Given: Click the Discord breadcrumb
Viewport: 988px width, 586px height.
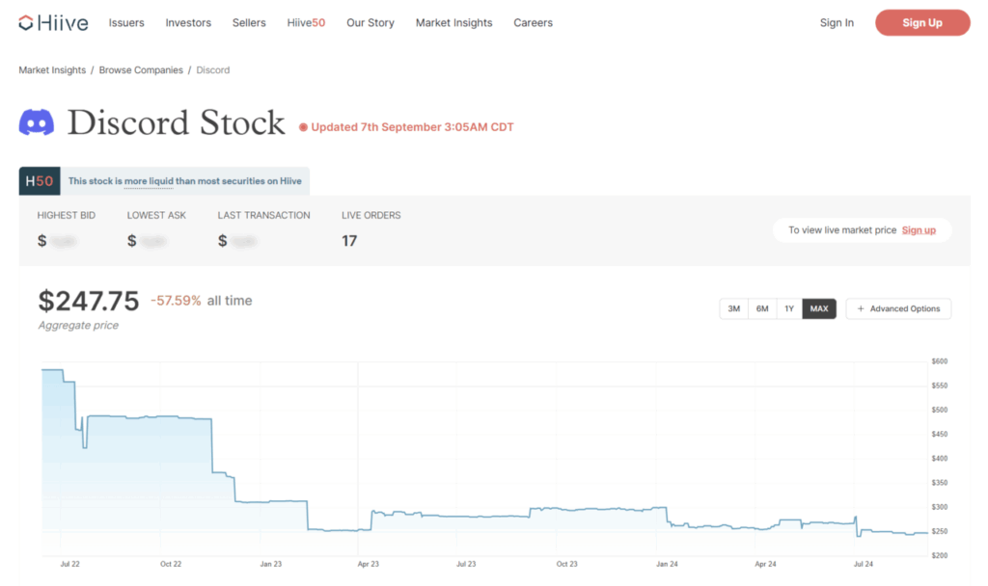Looking at the screenshot, I should pyautogui.click(x=213, y=69).
